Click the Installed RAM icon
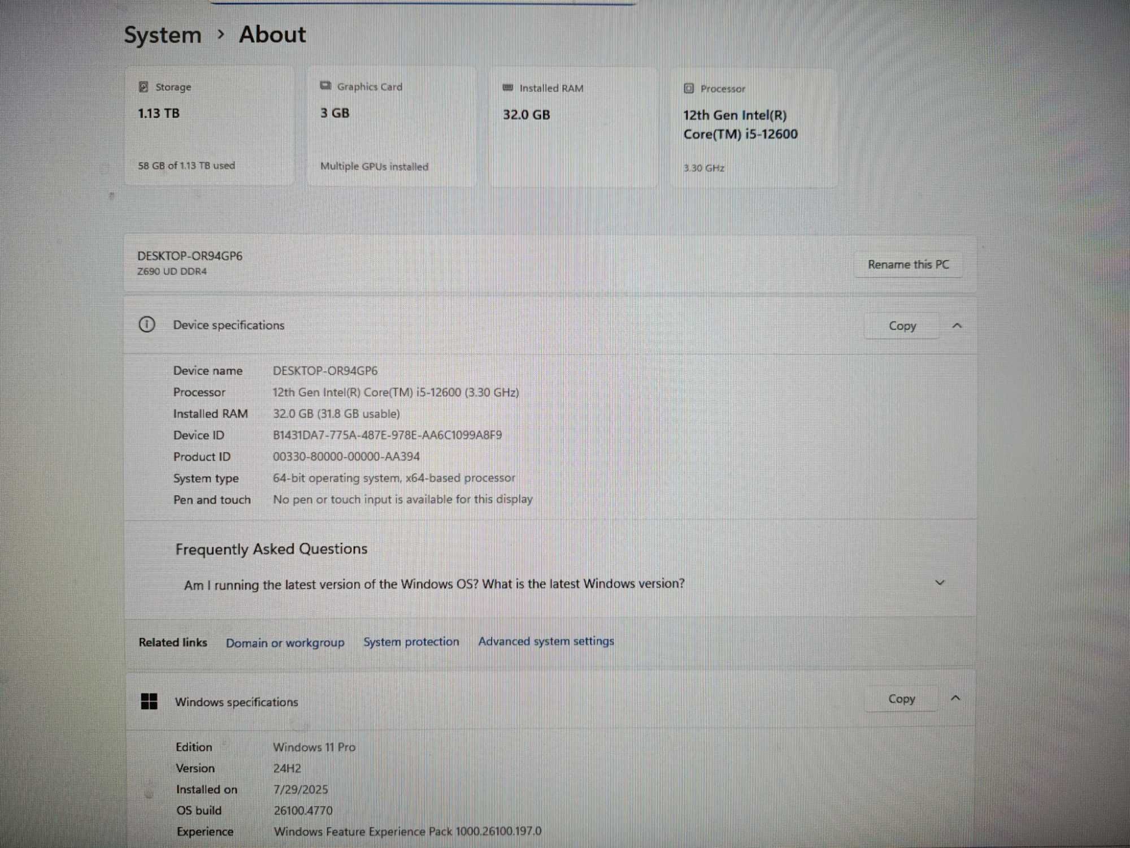 [x=508, y=88]
